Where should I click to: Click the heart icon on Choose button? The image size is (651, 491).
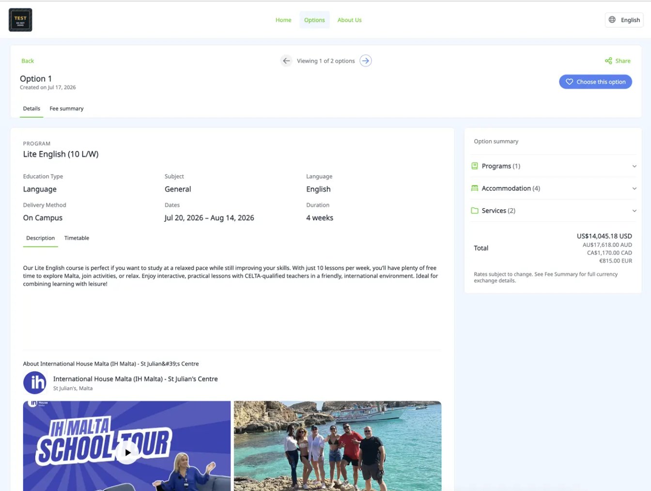tap(570, 82)
